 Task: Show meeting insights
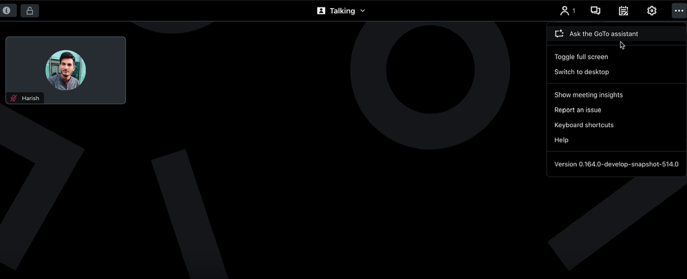588,95
